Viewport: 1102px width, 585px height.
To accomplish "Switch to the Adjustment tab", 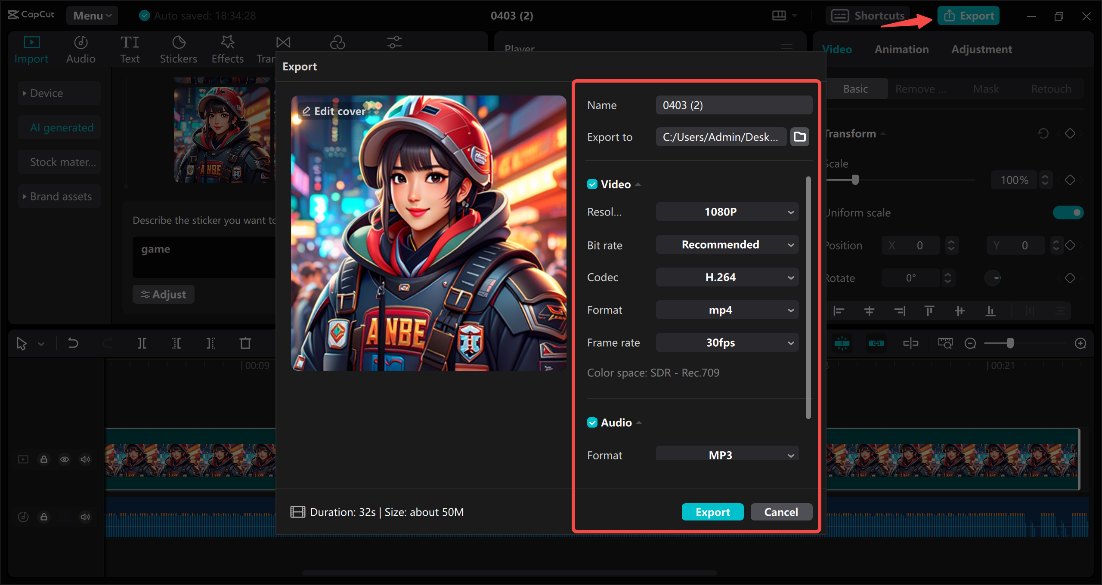I will click(982, 49).
